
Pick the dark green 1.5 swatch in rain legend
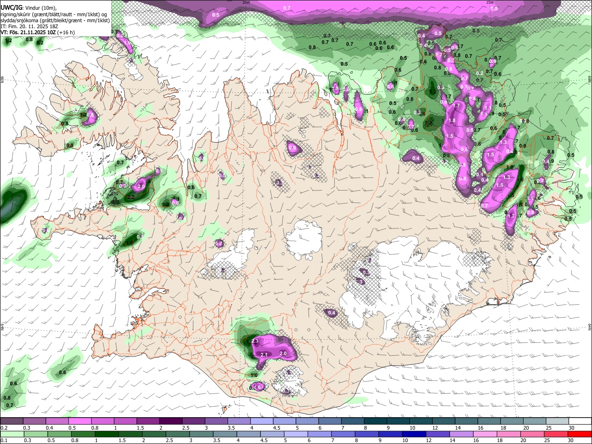pos(130,434)
